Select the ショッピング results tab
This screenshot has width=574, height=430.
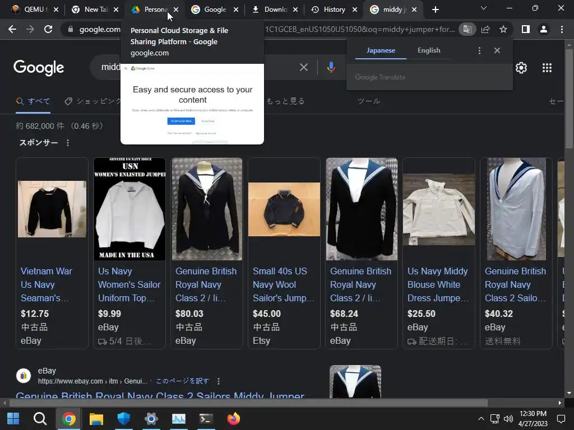(92, 101)
